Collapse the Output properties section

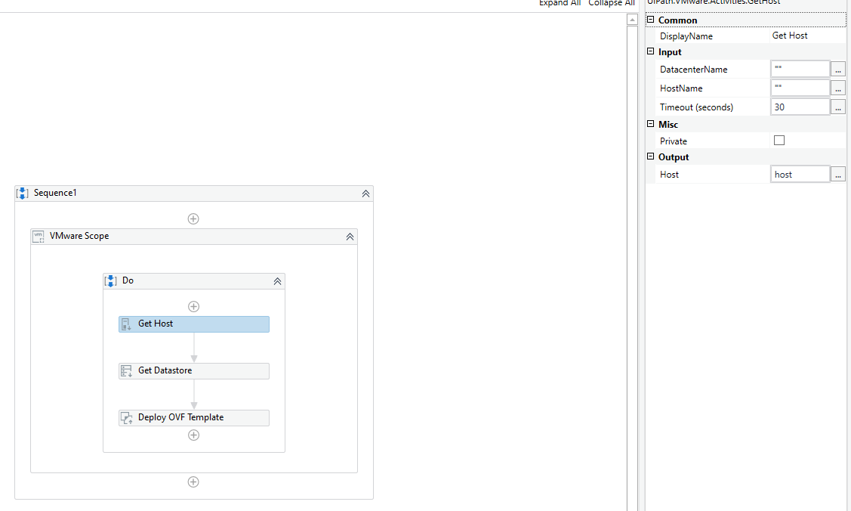tap(651, 156)
